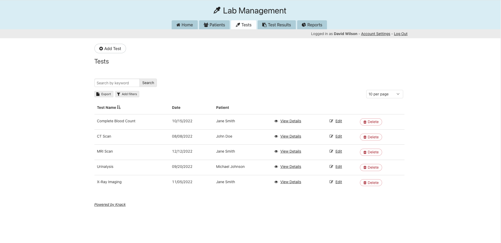Open the Test Results tab
This screenshot has width=501, height=243.
276,25
